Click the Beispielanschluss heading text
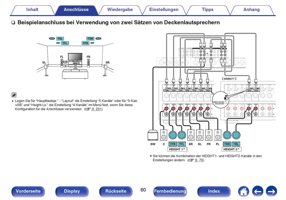 pos(119,22)
